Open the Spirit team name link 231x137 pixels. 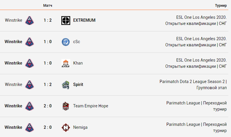(x=78, y=84)
